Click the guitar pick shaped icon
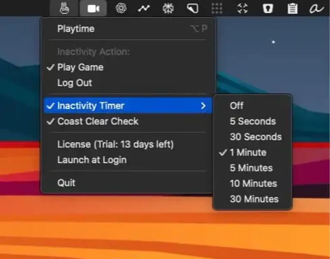330x259 pixels. click(192, 8)
